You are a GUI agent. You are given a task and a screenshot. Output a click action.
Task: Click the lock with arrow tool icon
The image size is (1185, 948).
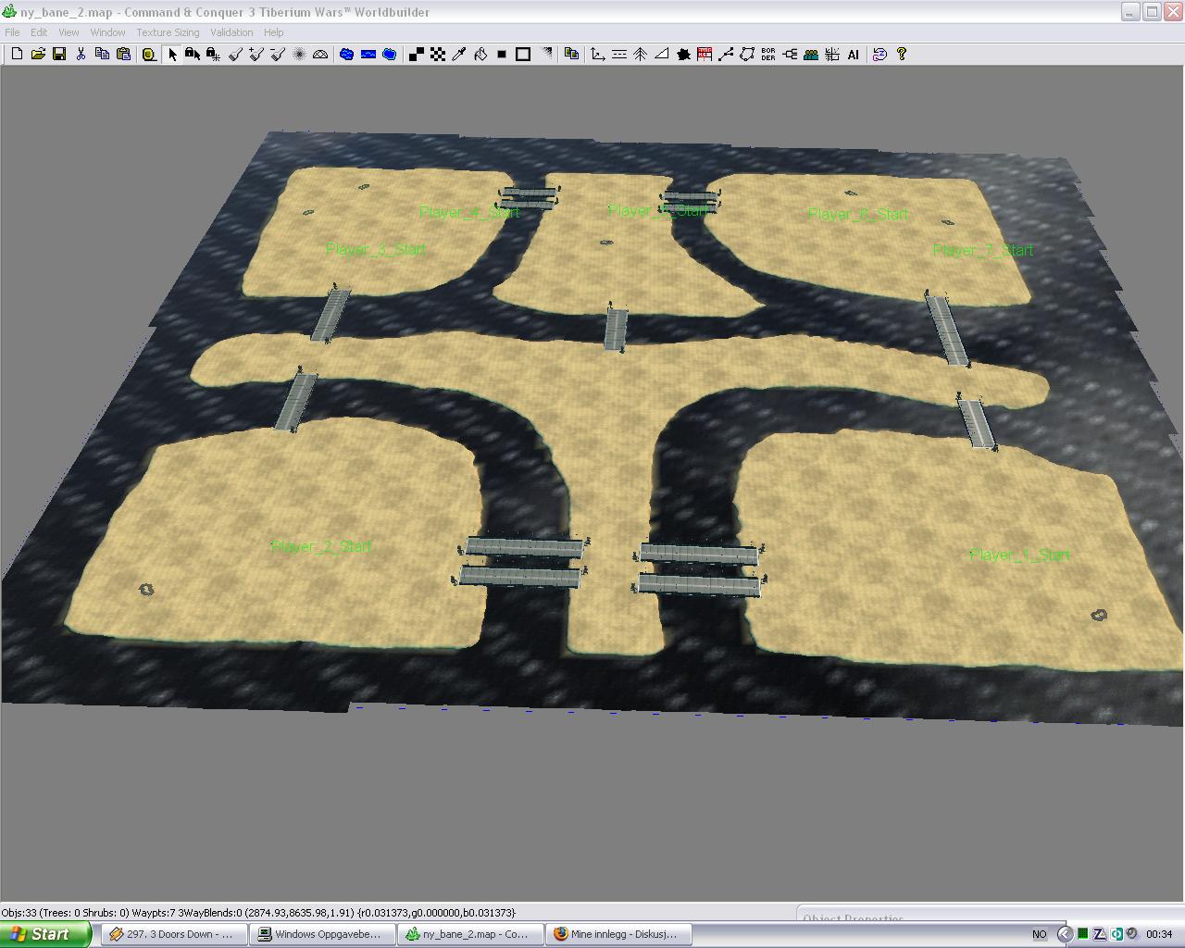coord(193,55)
